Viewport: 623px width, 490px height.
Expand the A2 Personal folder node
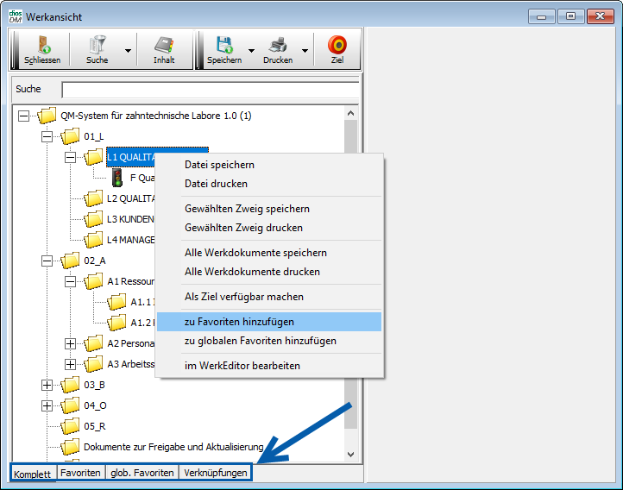70,343
